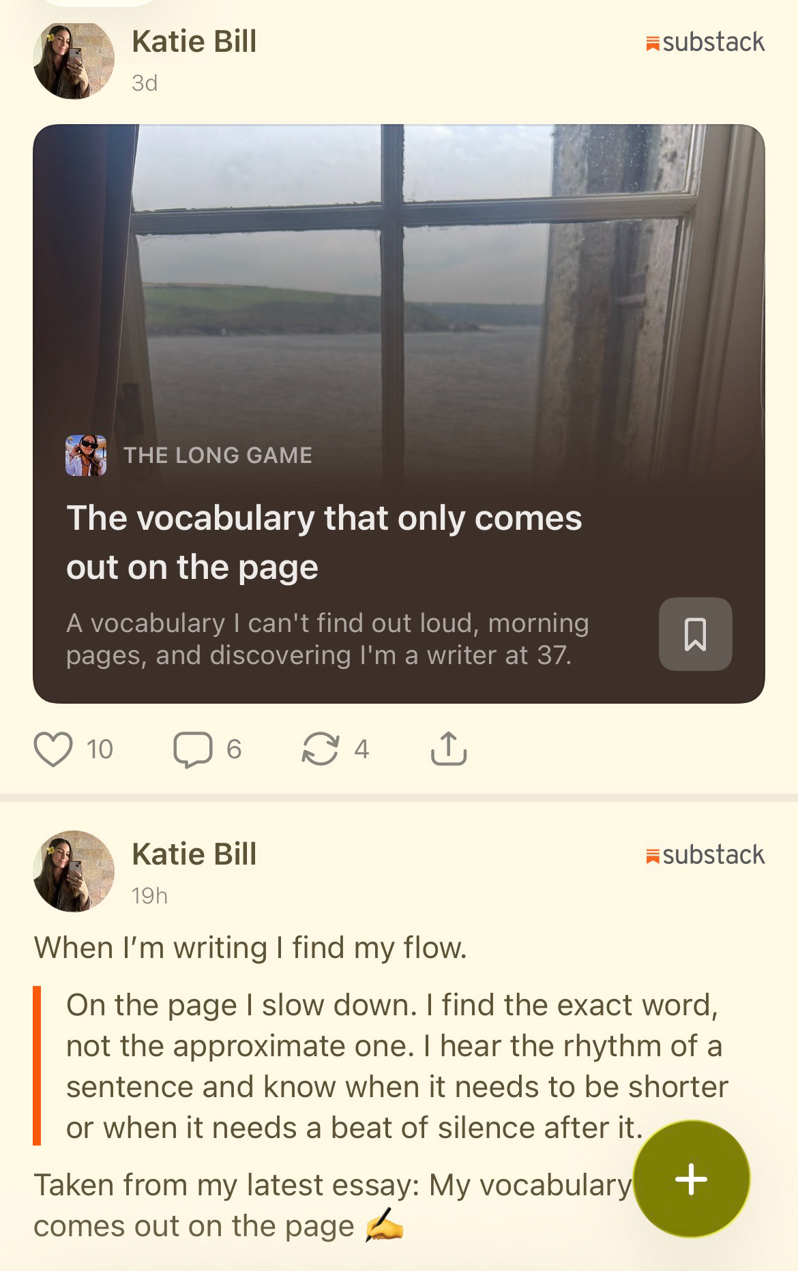Open THE LONG GAME publication label

tap(218, 455)
